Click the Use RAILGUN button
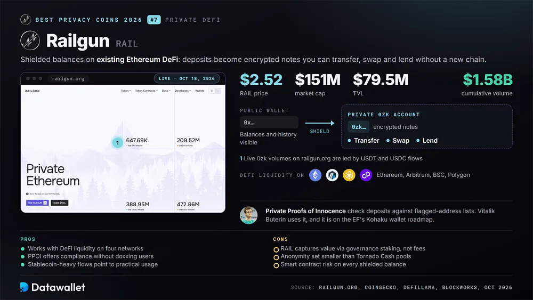 tap(37, 203)
